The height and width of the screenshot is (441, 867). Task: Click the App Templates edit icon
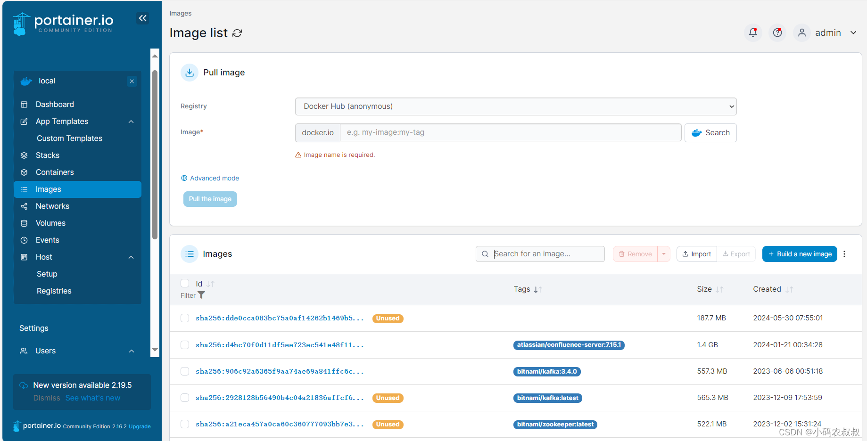(24, 122)
